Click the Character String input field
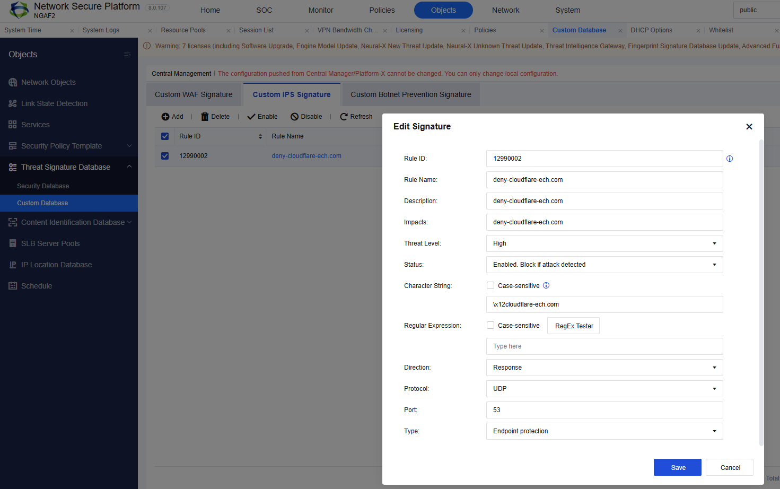Screen dimensions: 780x489 [x=604, y=304]
